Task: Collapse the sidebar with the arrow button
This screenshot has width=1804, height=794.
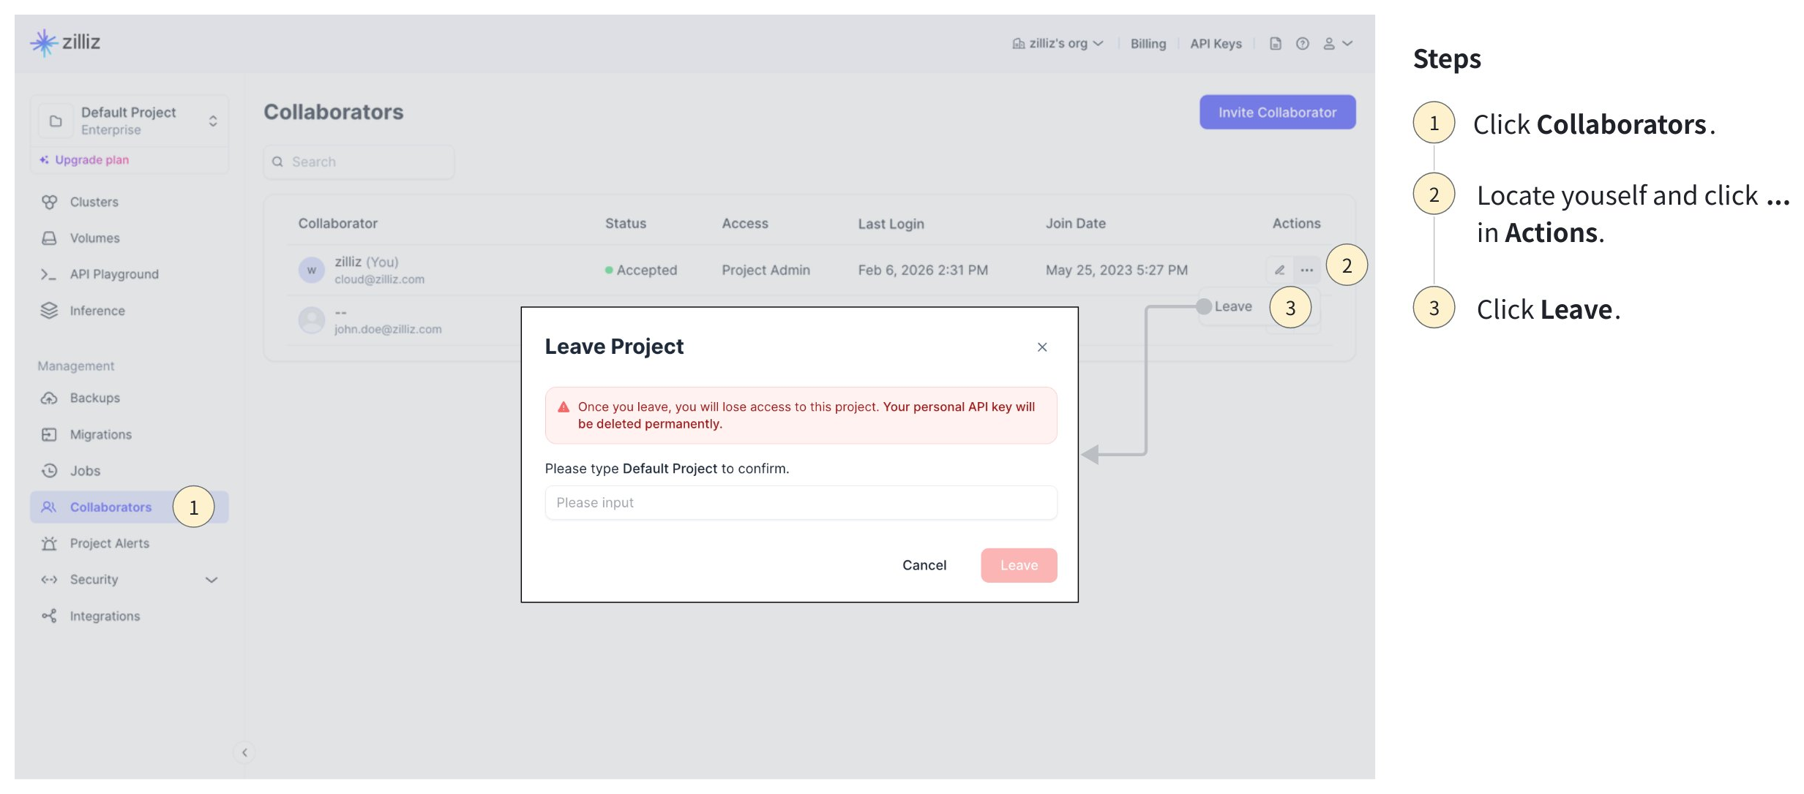Action: pyautogui.click(x=244, y=752)
